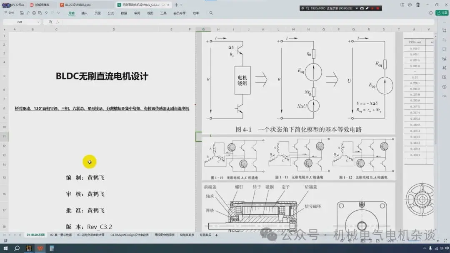
Task: Take a snapshot with the recorder camera icon
Action: [x=362, y=8]
